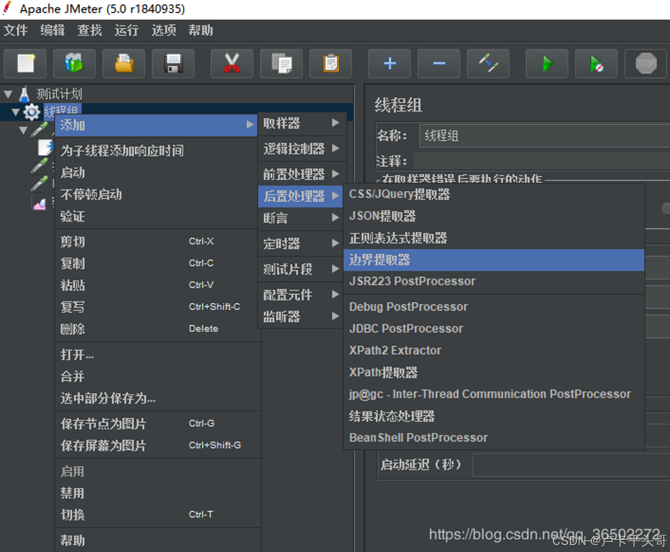Click the Cut scissors icon
This screenshot has width=670, height=552.
tap(232, 64)
